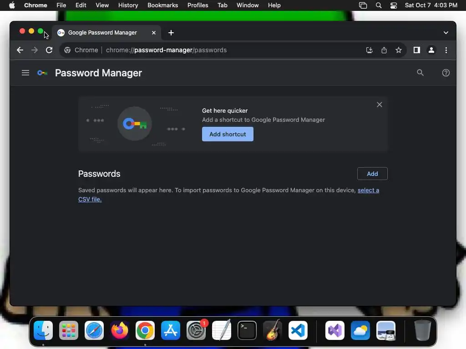
Task: Click the browser forward arrow
Action: [x=35, y=50]
